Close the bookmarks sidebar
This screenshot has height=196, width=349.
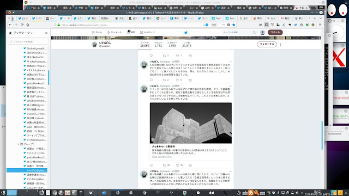pos(46,33)
